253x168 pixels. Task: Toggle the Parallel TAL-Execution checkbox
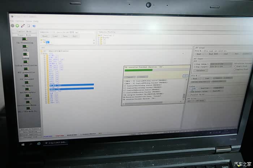190,94
